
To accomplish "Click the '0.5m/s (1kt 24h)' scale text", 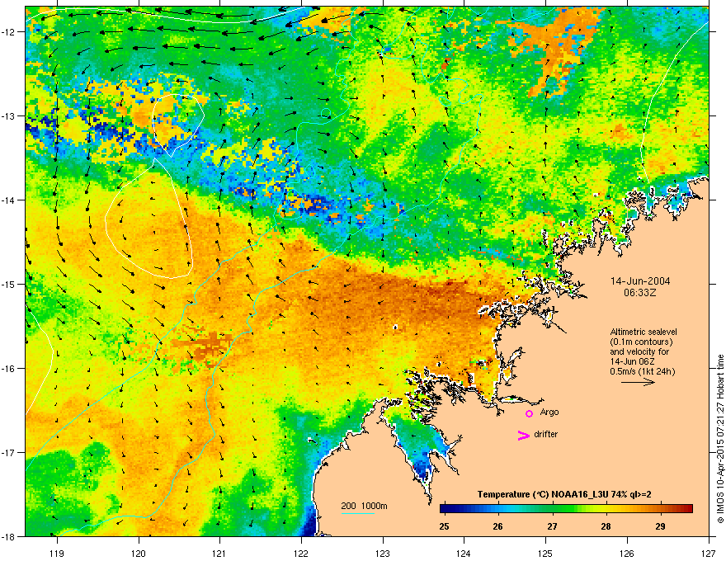I will pos(642,371).
